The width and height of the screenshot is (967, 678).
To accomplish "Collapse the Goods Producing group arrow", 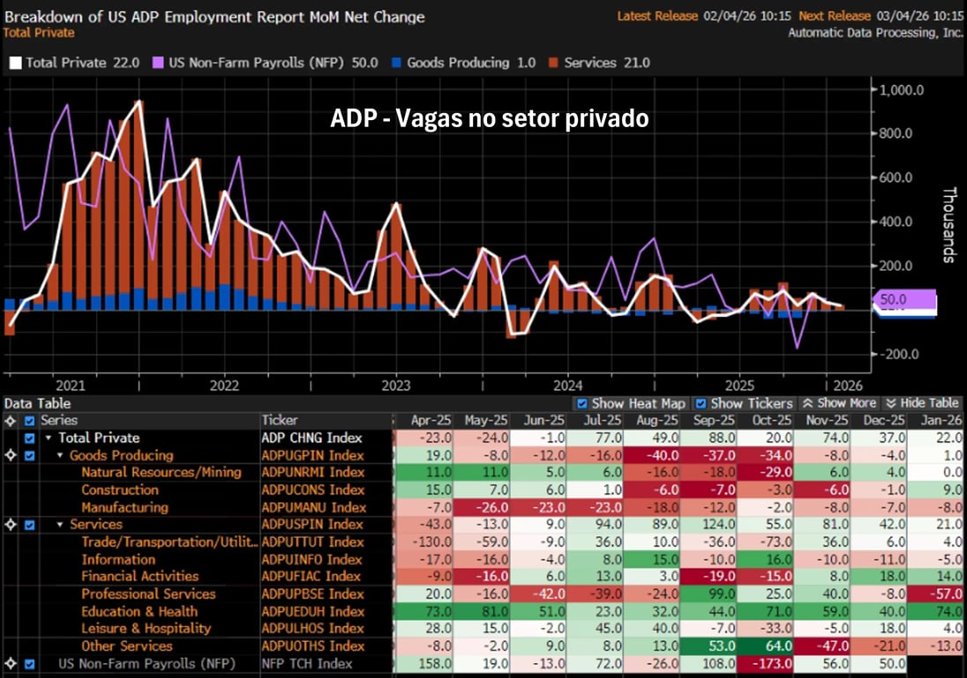I will [60, 456].
